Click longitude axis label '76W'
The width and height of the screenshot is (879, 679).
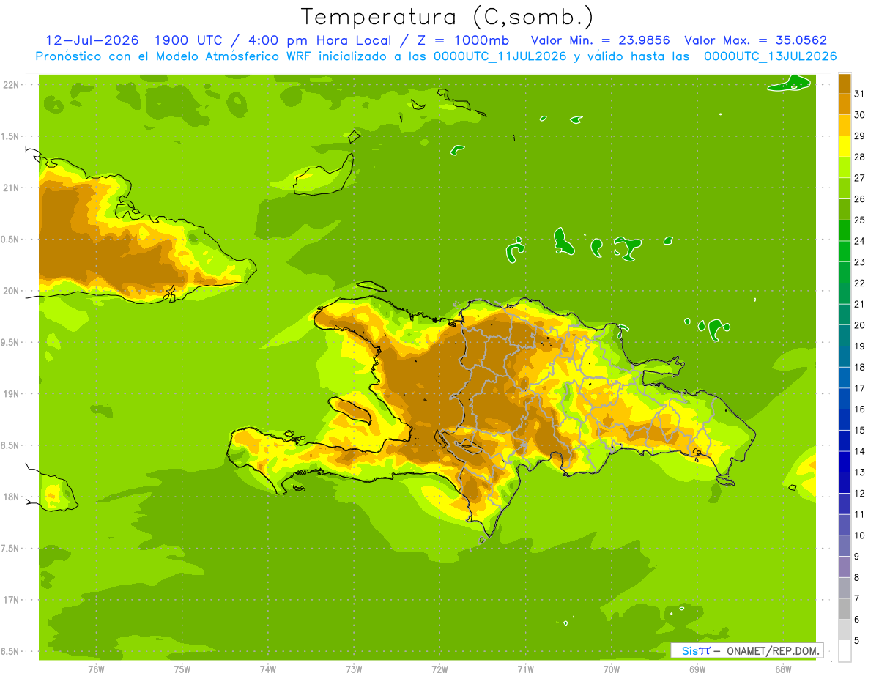[x=96, y=669]
